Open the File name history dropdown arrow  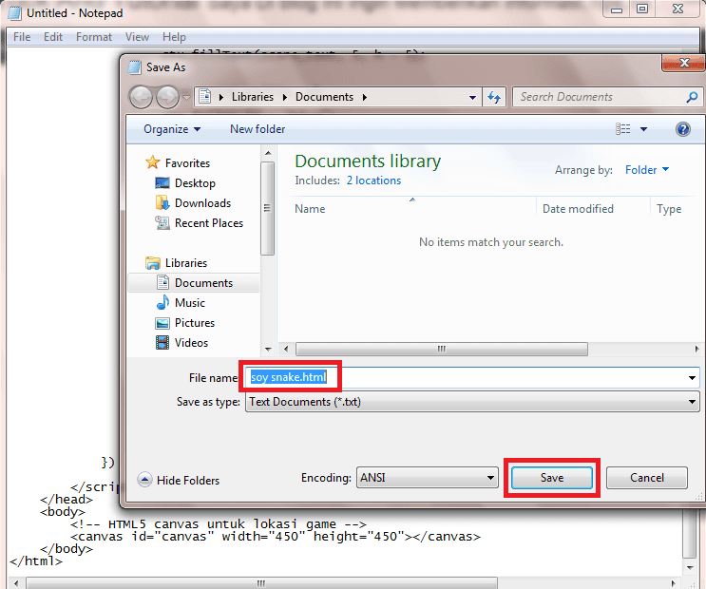692,377
